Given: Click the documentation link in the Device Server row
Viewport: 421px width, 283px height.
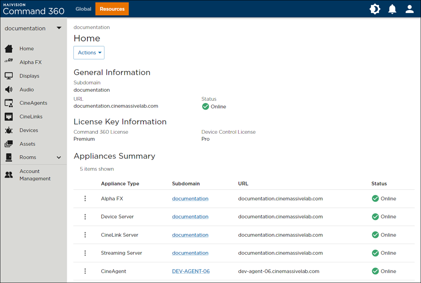Looking at the screenshot, I should 190,217.
